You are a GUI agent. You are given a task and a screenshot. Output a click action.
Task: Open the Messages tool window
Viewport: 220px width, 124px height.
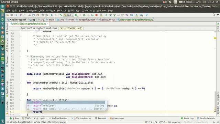[117, 118]
